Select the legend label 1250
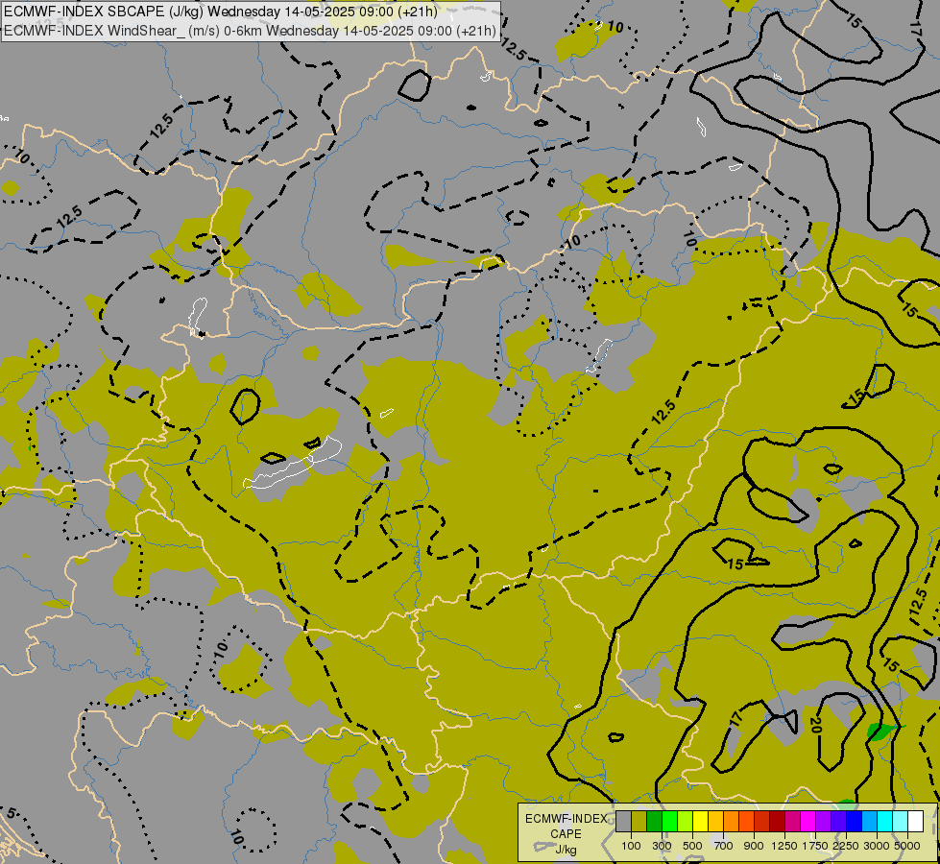Viewport: 940px width, 864px height. coord(784,846)
